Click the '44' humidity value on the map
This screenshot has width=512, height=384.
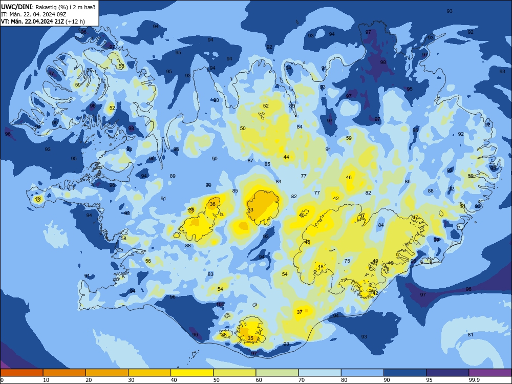pos(286,157)
